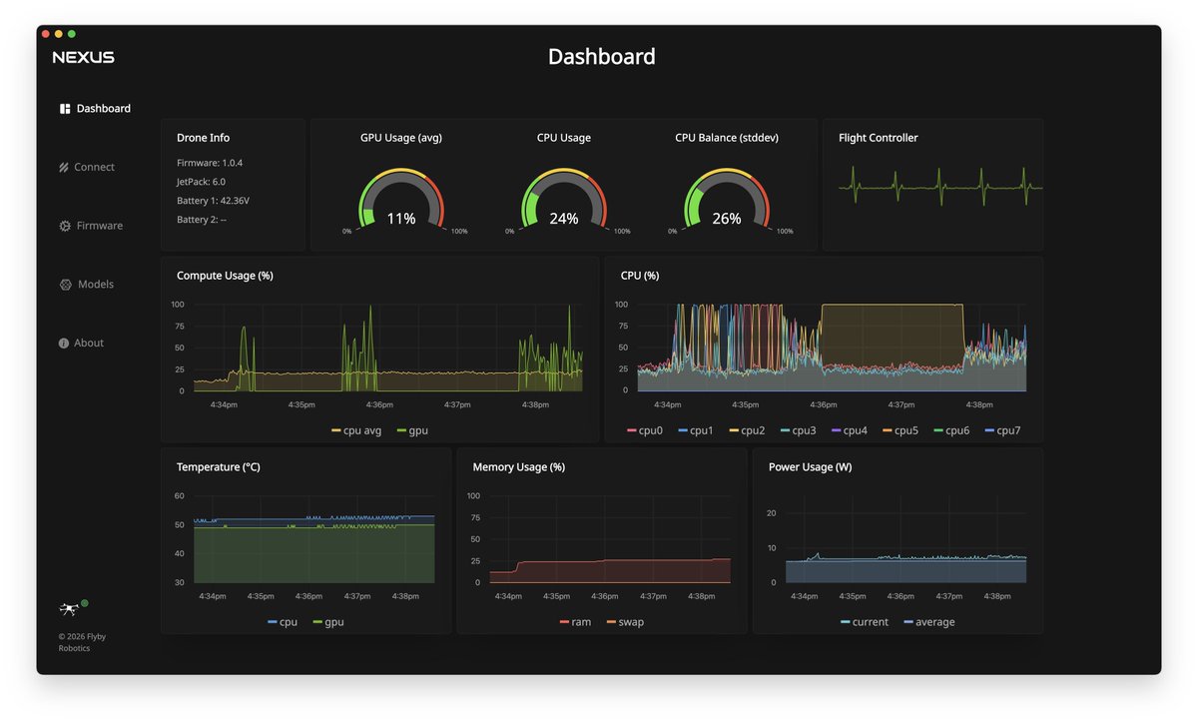
Task: Click the GPU Usage (avg) gauge label
Action: pyautogui.click(x=401, y=138)
